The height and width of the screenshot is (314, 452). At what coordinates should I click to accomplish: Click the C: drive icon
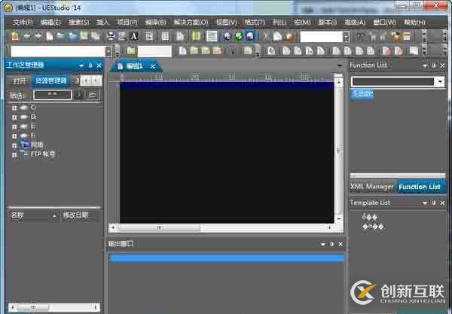[24, 108]
